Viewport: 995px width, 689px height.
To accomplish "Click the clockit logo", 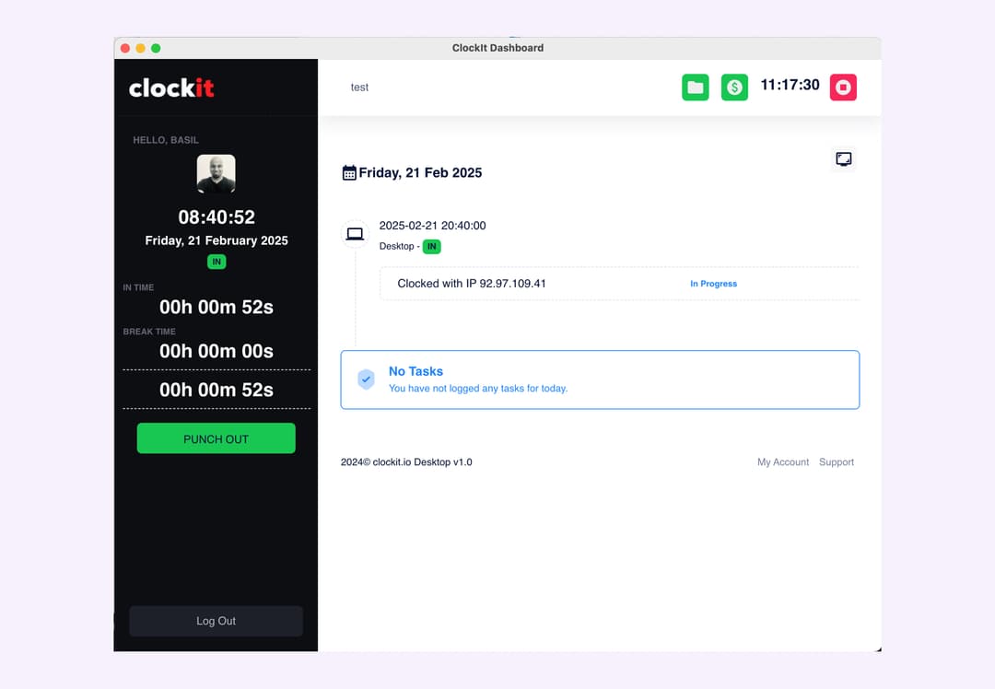I will click(171, 88).
